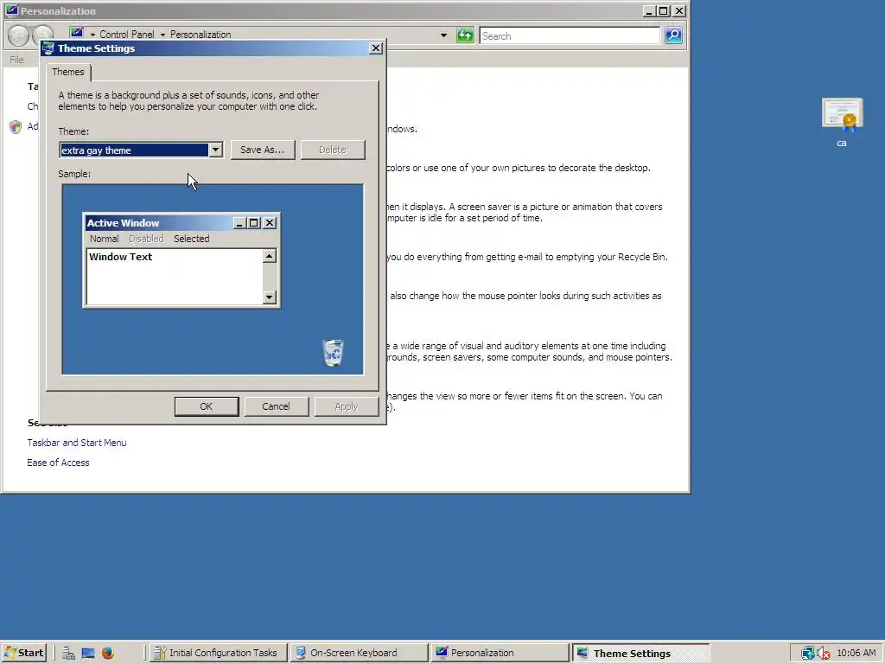This screenshot has width=885, height=664.
Task: Launch Firefox from quick launch
Action: pyautogui.click(x=108, y=654)
